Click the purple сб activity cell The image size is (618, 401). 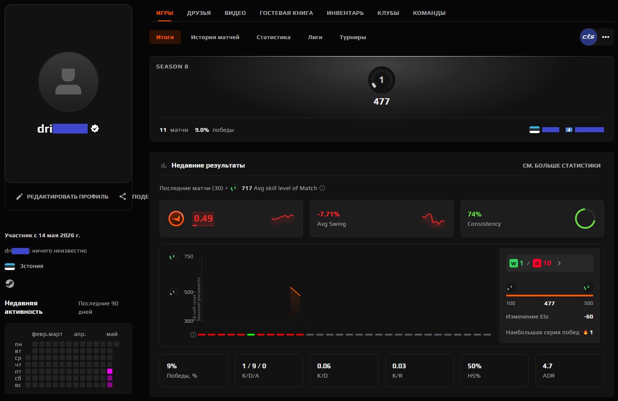(x=110, y=378)
